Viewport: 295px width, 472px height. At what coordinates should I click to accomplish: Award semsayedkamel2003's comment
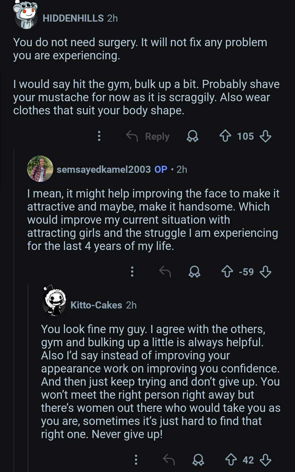(x=194, y=272)
